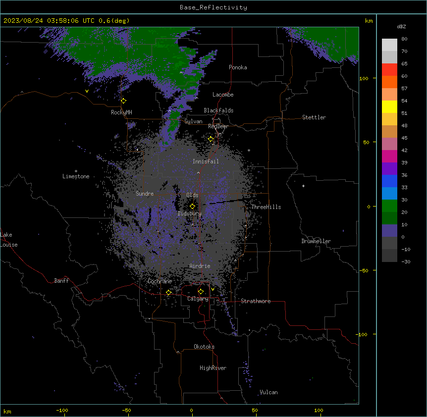427x417 pixels.
Task: Click the 45 value in dBZ legend
Action: pyautogui.click(x=404, y=138)
